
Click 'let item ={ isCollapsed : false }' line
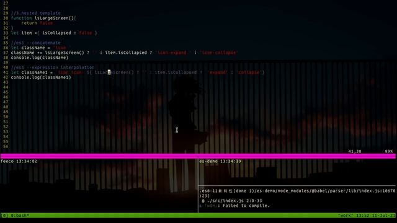[x=54, y=33]
